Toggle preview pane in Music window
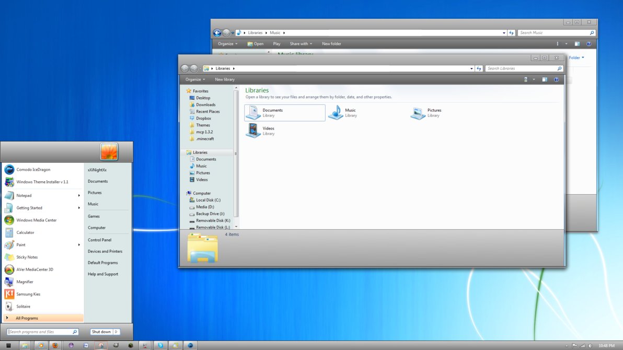623x350 pixels. point(577,44)
